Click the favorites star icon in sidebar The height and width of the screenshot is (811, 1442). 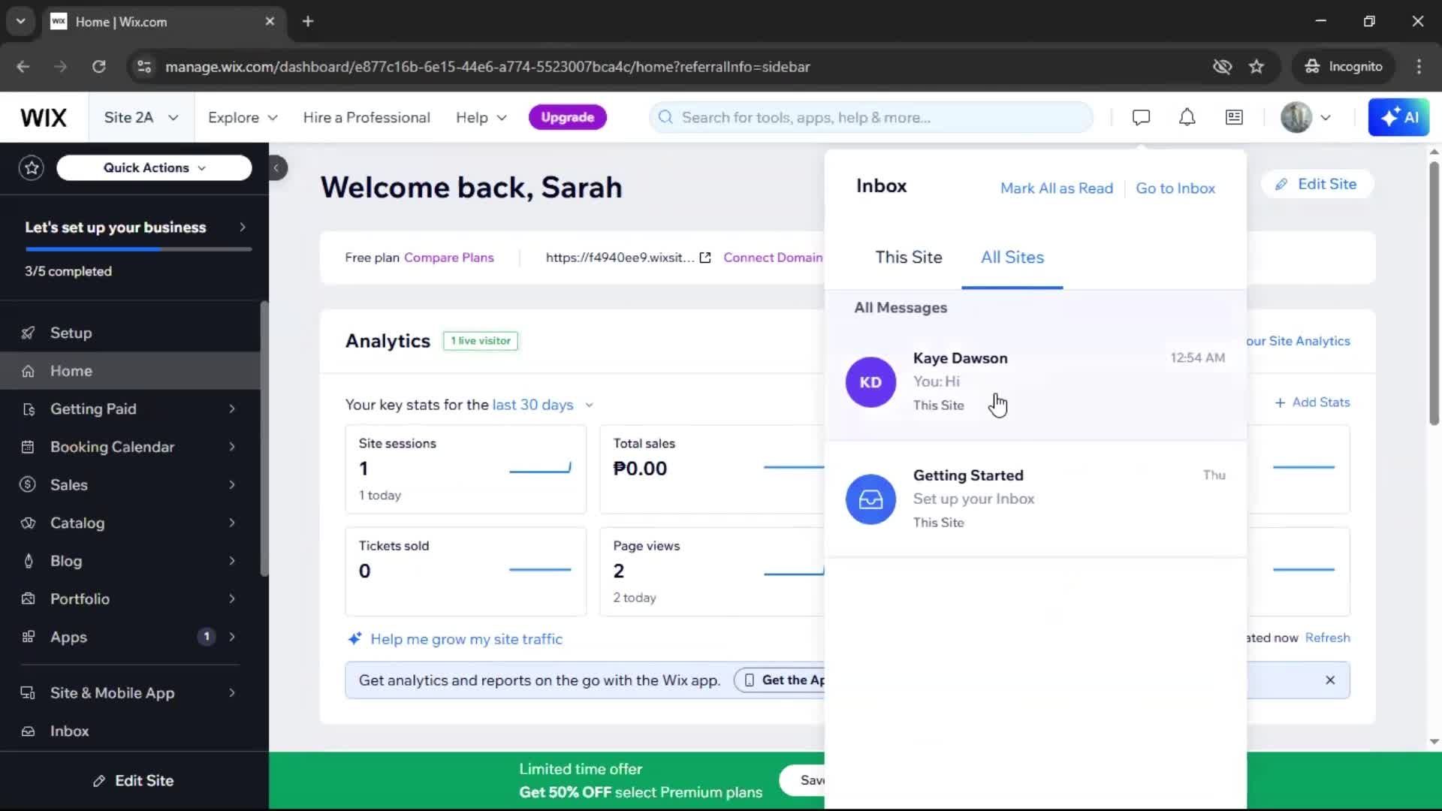[x=32, y=167]
